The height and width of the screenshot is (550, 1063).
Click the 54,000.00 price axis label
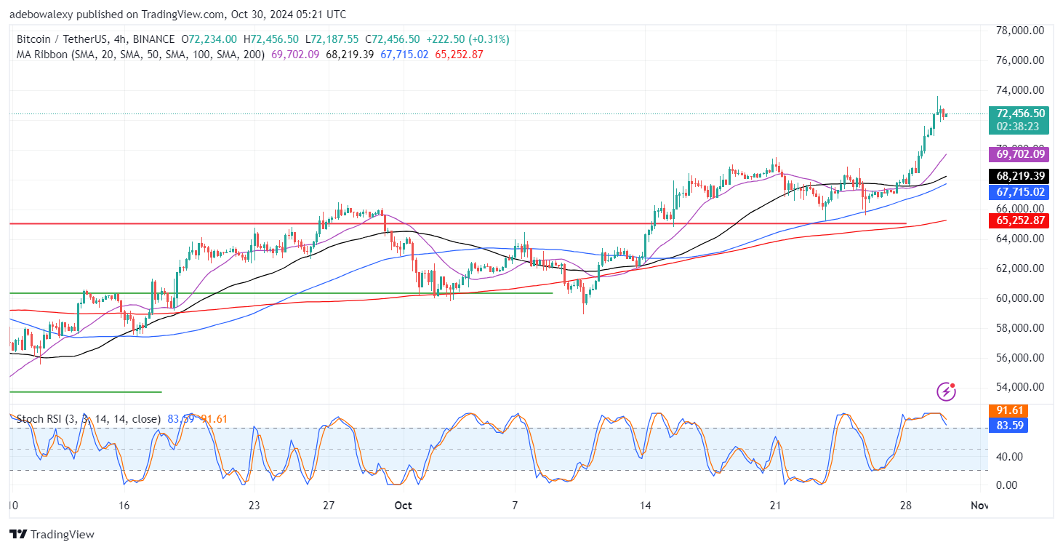(1020, 388)
